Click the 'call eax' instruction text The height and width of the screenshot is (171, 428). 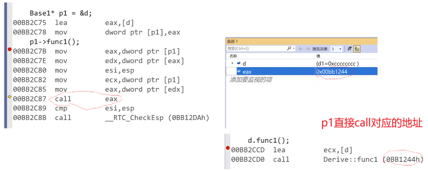[86, 99]
